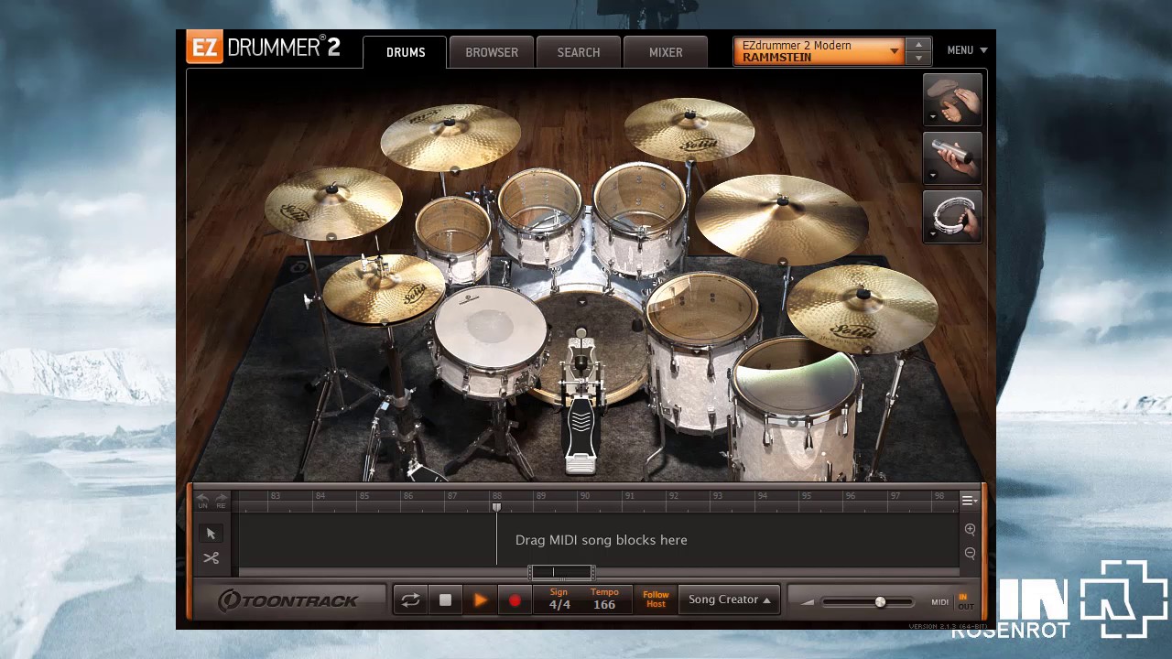The image size is (1172, 659).
Task: Open the Song Creator panel
Action: click(729, 600)
